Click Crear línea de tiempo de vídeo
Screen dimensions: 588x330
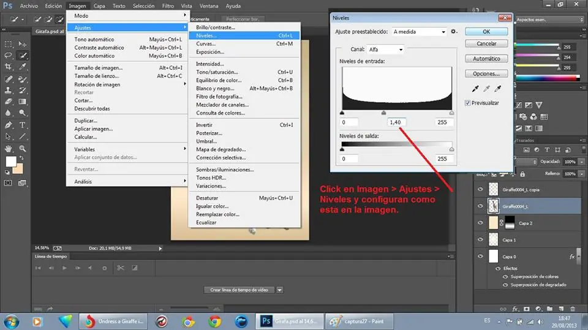click(239, 290)
